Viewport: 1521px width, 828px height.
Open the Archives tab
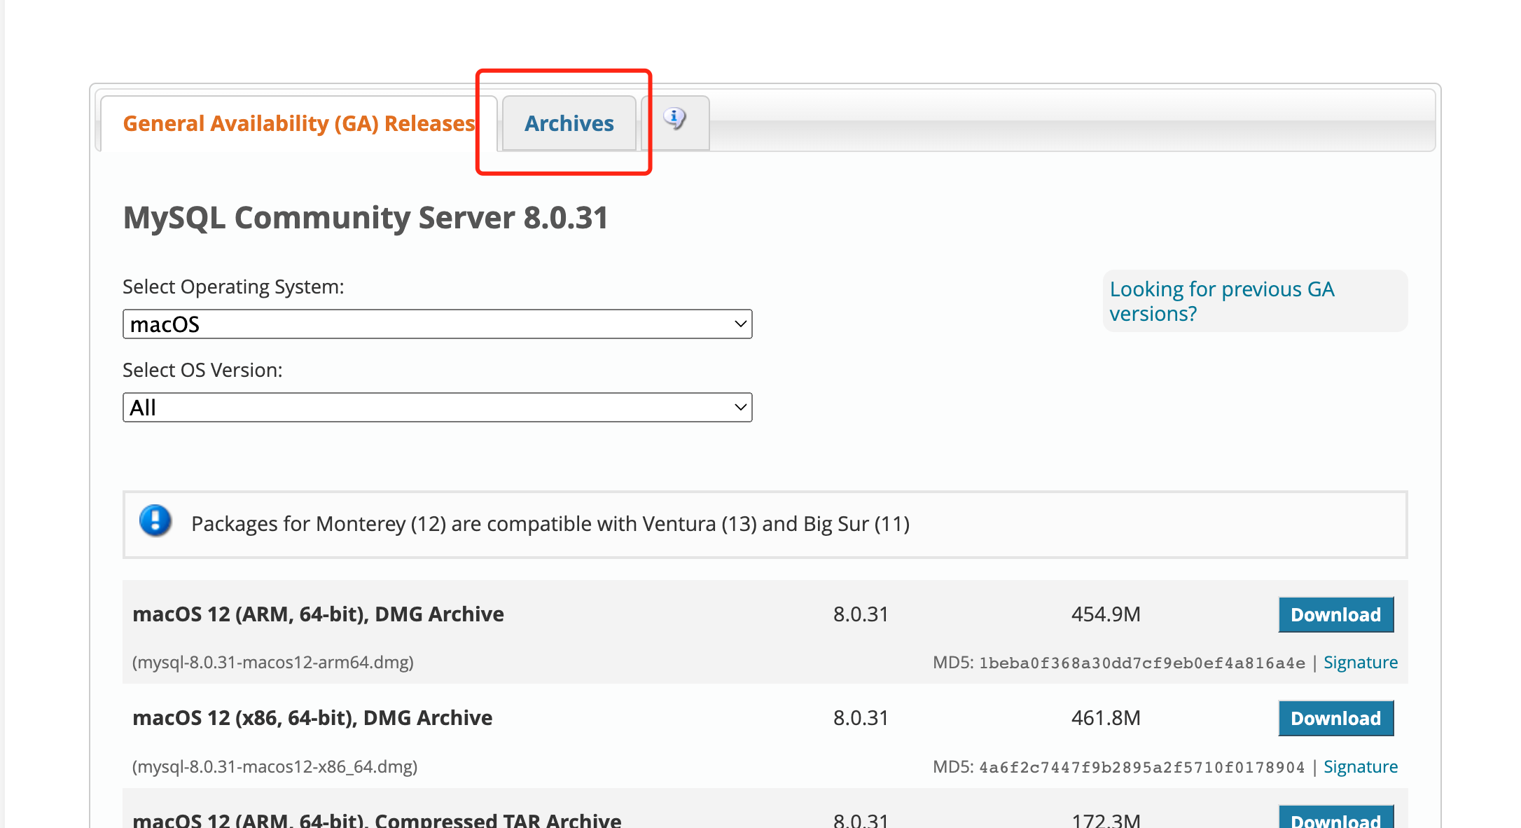pyautogui.click(x=569, y=123)
